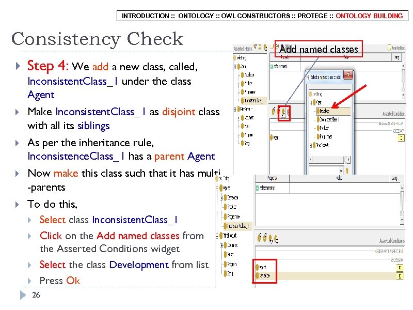Click the first conditions toolbar icon in lower screenshot
Image resolution: width=413 pixels, height=310 pixels.
click(260, 238)
